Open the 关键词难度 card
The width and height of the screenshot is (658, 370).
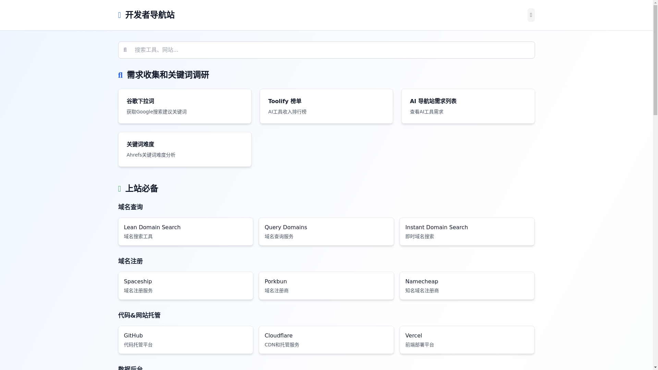click(185, 149)
